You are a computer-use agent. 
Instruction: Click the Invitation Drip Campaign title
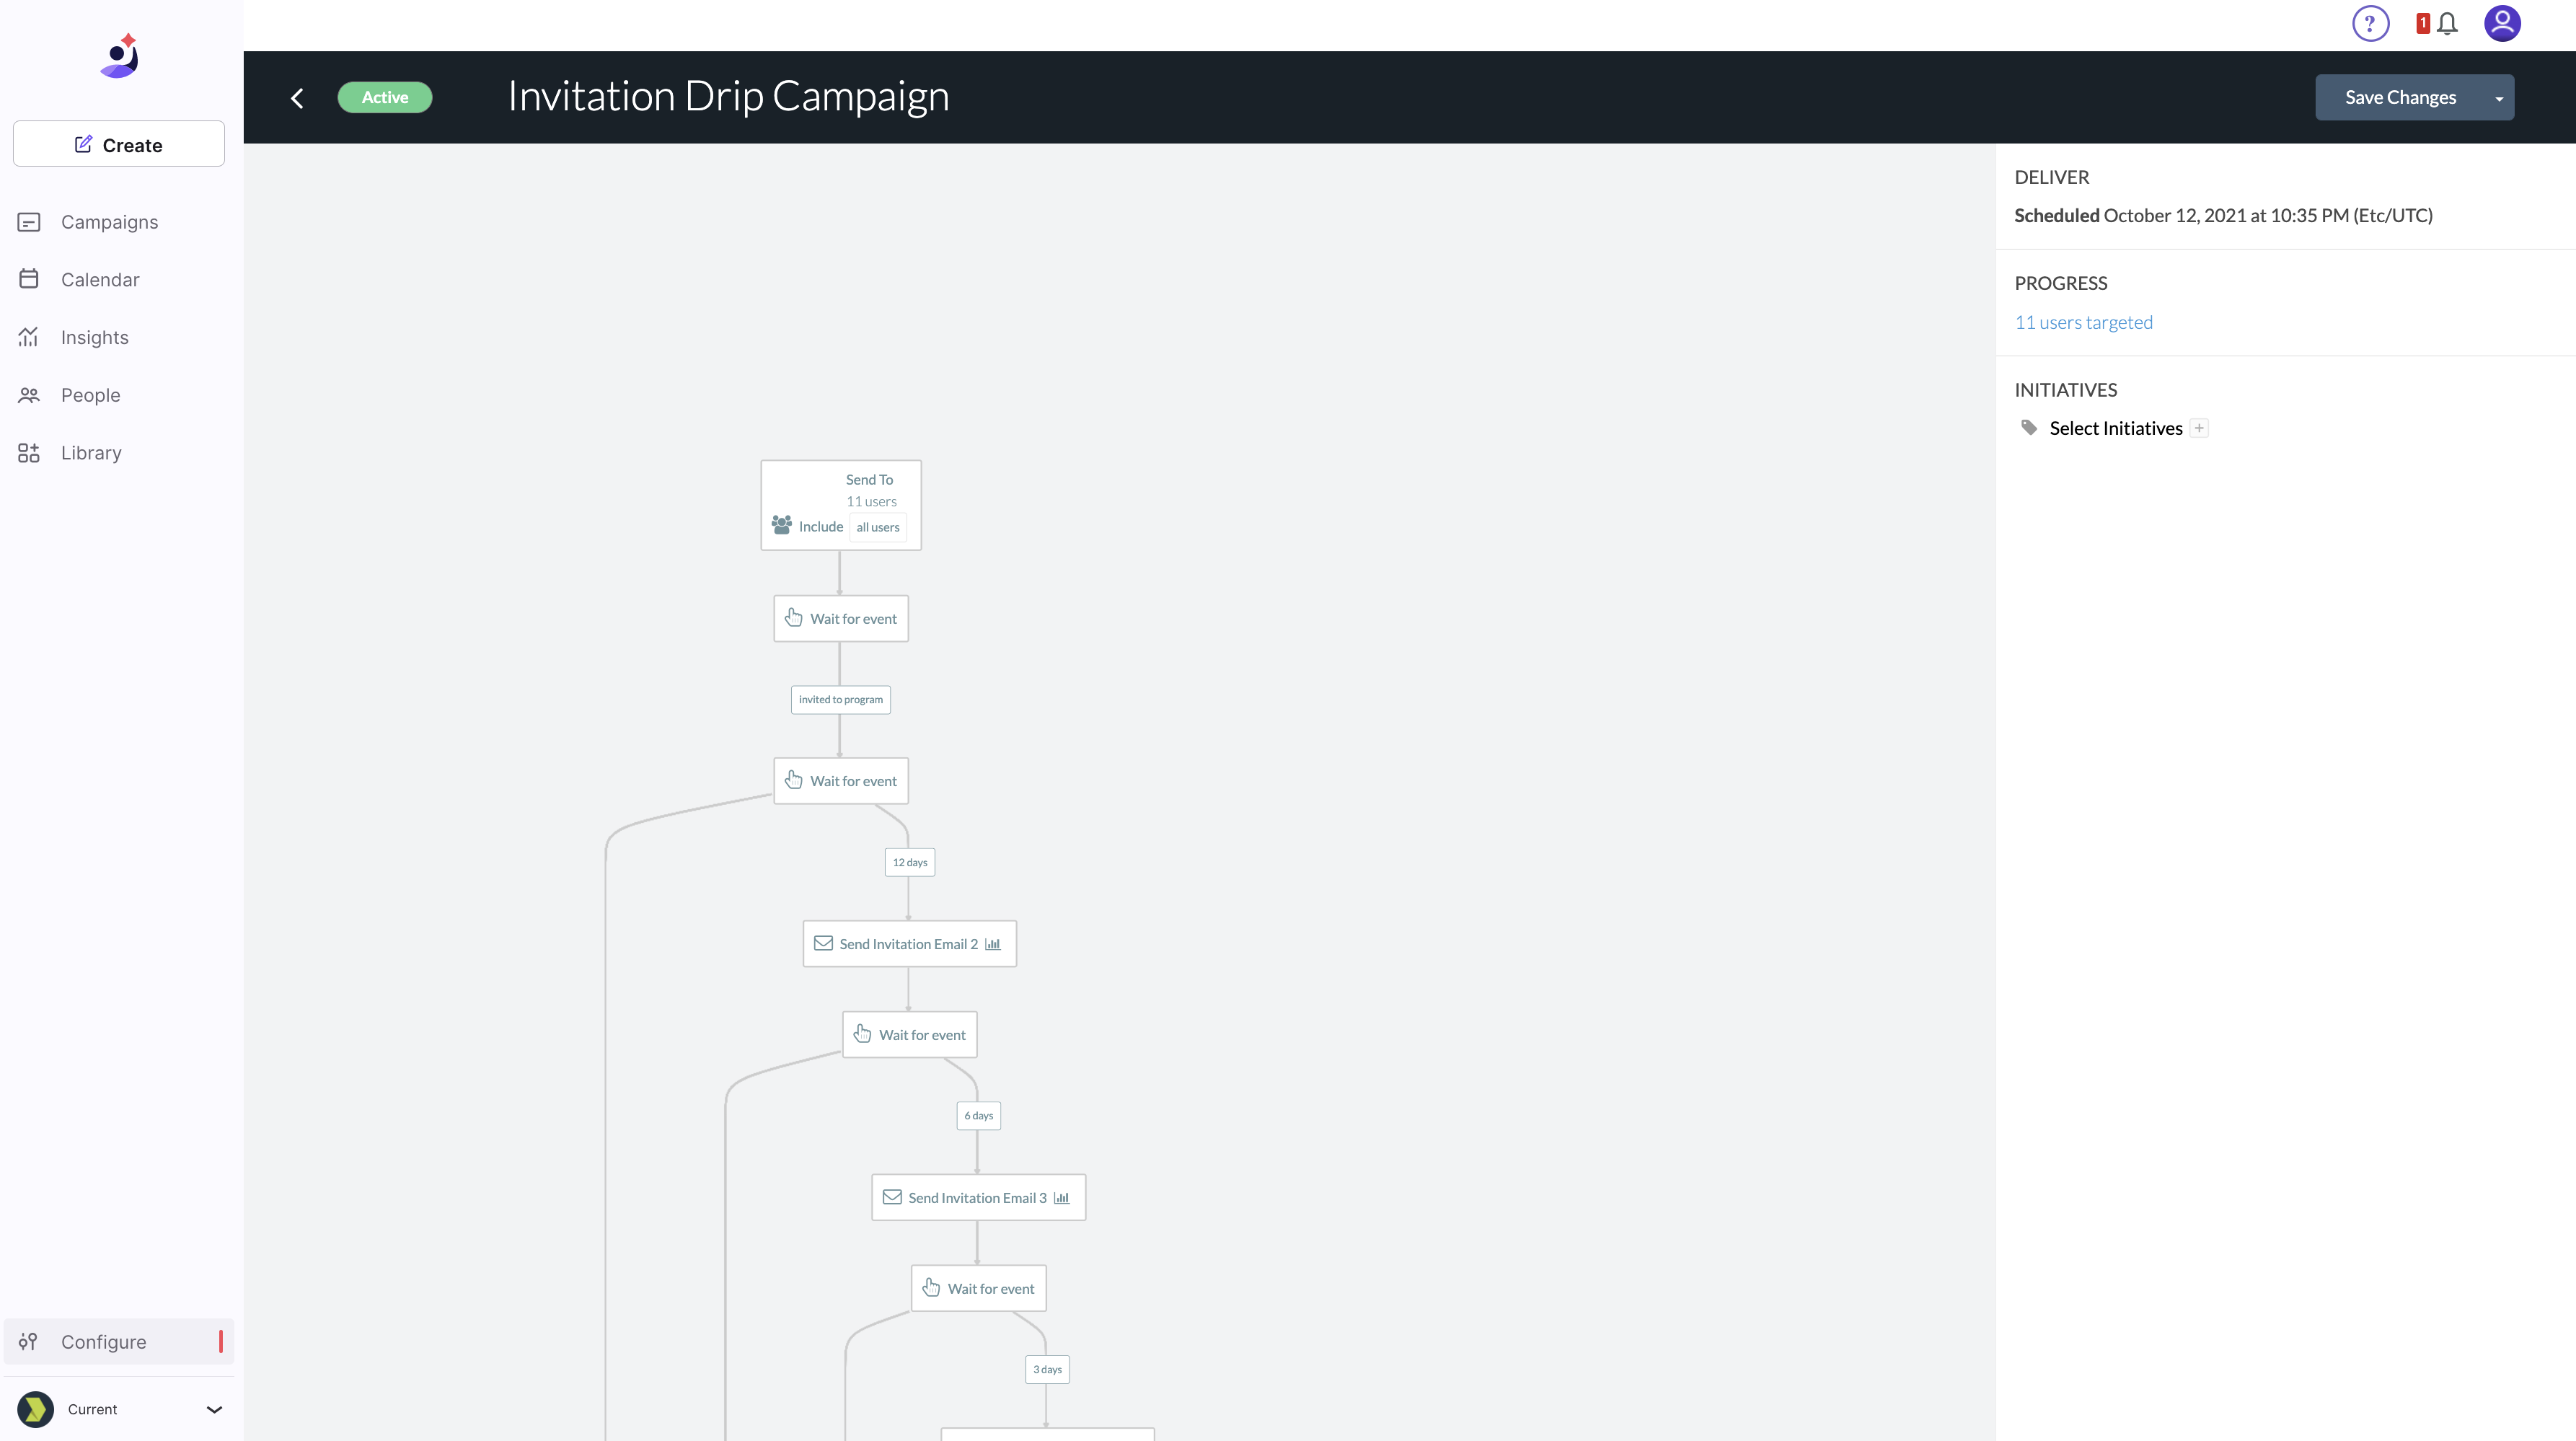pyautogui.click(x=728, y=96)
